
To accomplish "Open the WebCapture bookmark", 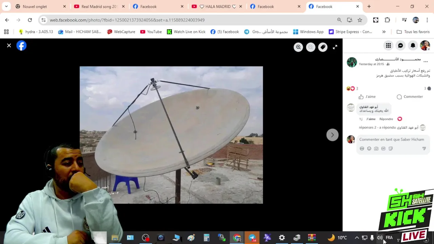I will [x=121, y=32].
